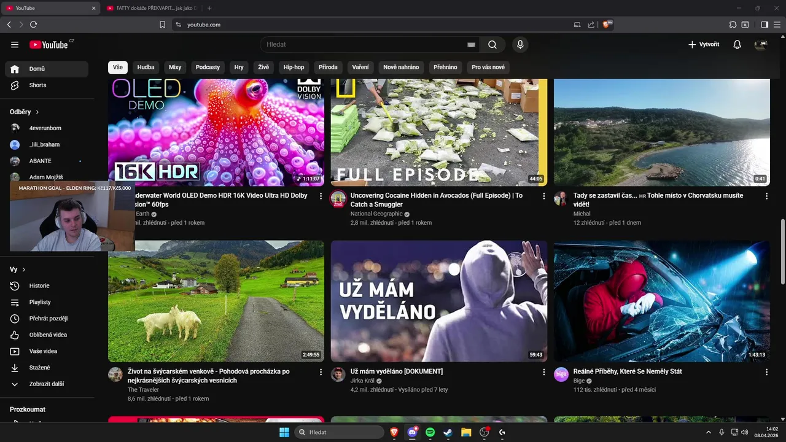Select the Vše filter chip

click(x=118, y=68)
